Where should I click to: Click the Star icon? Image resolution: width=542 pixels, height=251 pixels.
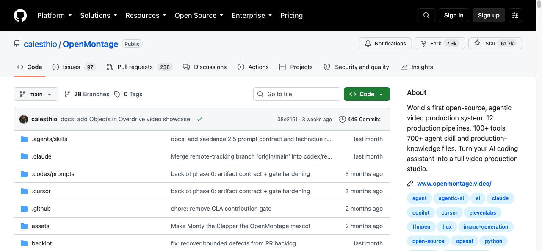tap(477, 43)
